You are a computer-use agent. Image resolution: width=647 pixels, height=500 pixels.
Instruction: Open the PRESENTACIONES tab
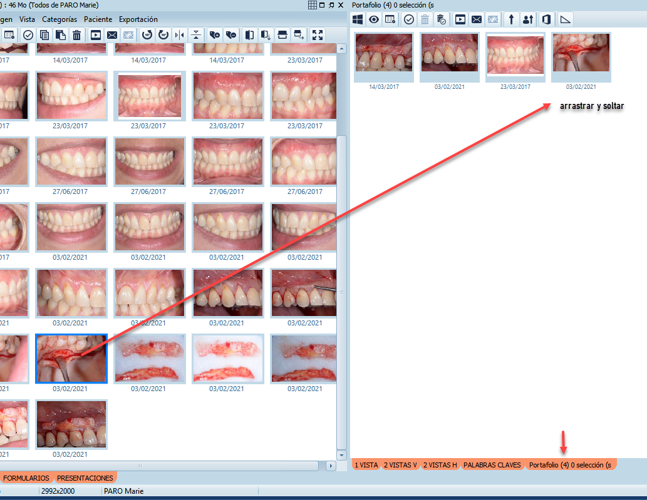click(85, 478)
